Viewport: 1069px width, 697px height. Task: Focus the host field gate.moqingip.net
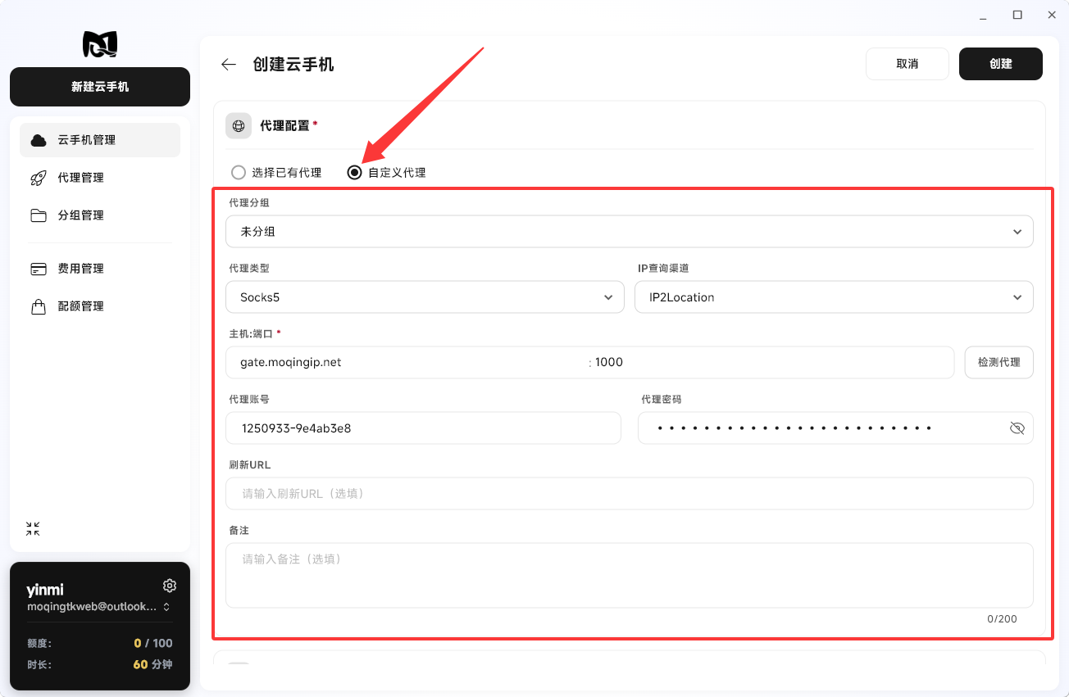point(407,362)
